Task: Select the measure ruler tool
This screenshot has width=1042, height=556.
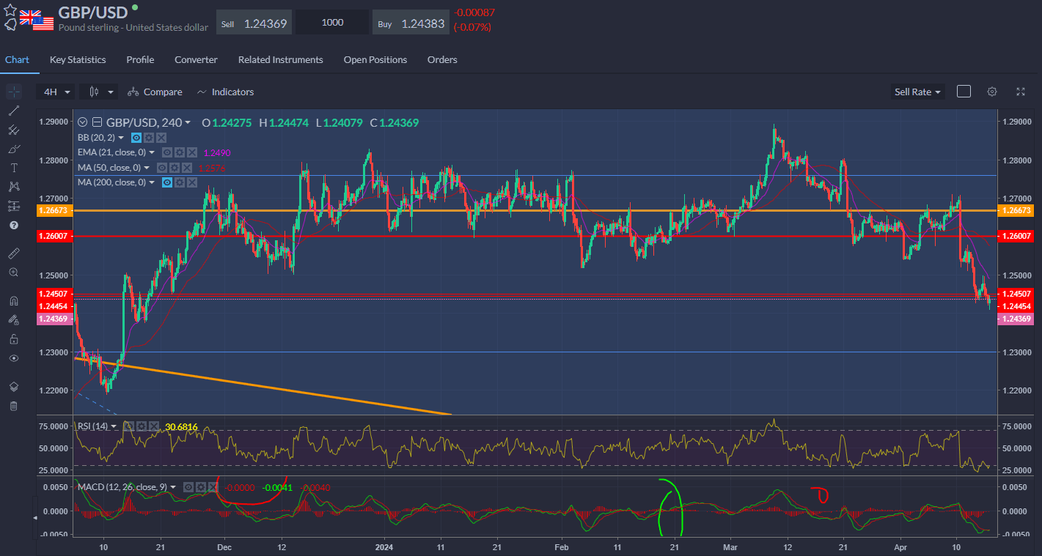Action: point(13,253)
